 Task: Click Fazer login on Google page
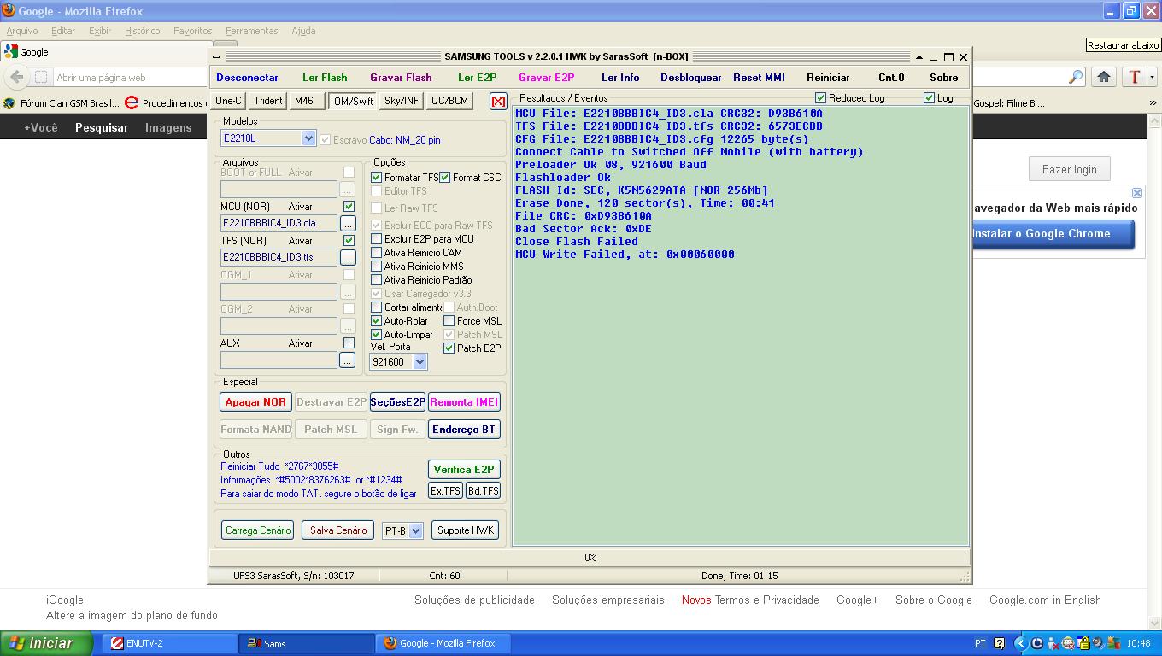[x=1069, y=169]
